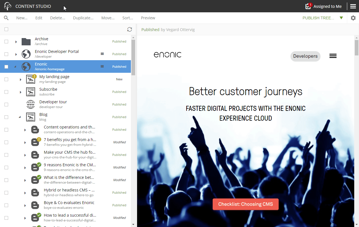The image size is (359, 227).
Task: Click the Developers pill button in preview
Action: tap(305, 56)
